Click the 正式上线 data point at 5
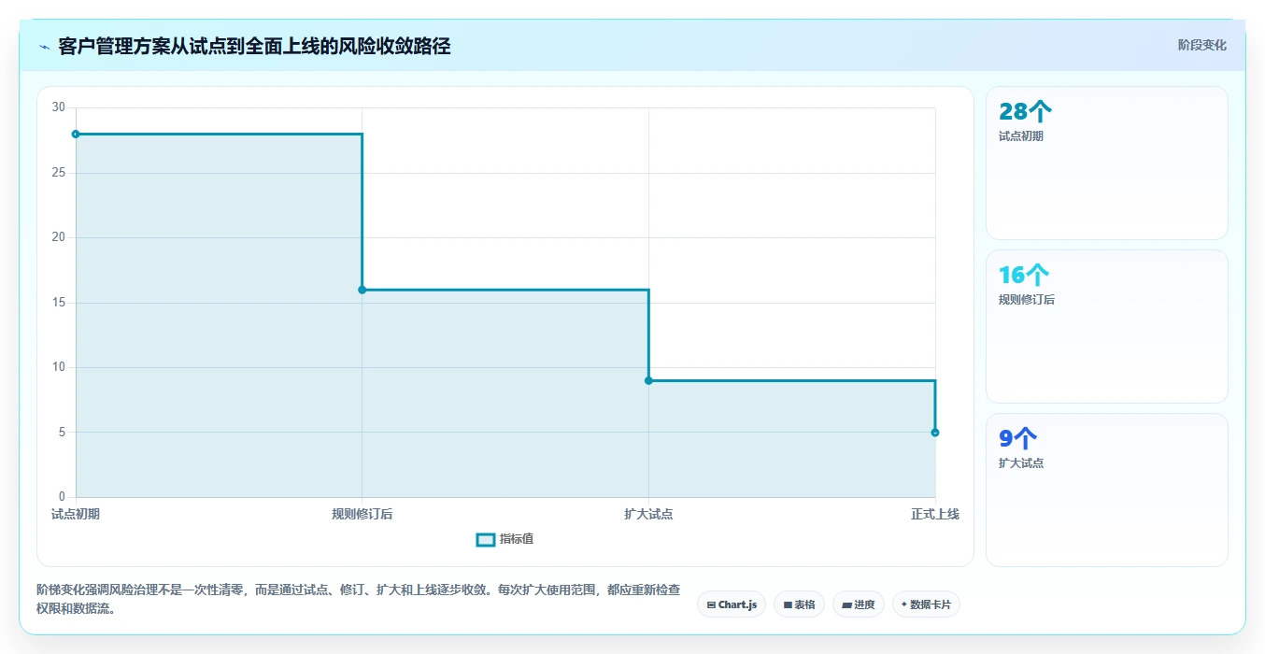 tap(935, 433)
